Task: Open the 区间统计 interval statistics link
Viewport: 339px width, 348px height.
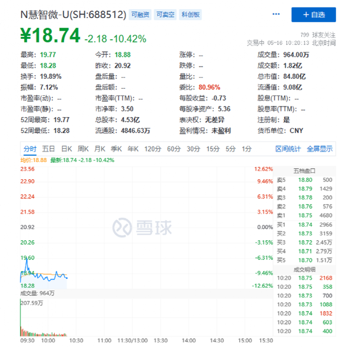Action: coord(288,148)
